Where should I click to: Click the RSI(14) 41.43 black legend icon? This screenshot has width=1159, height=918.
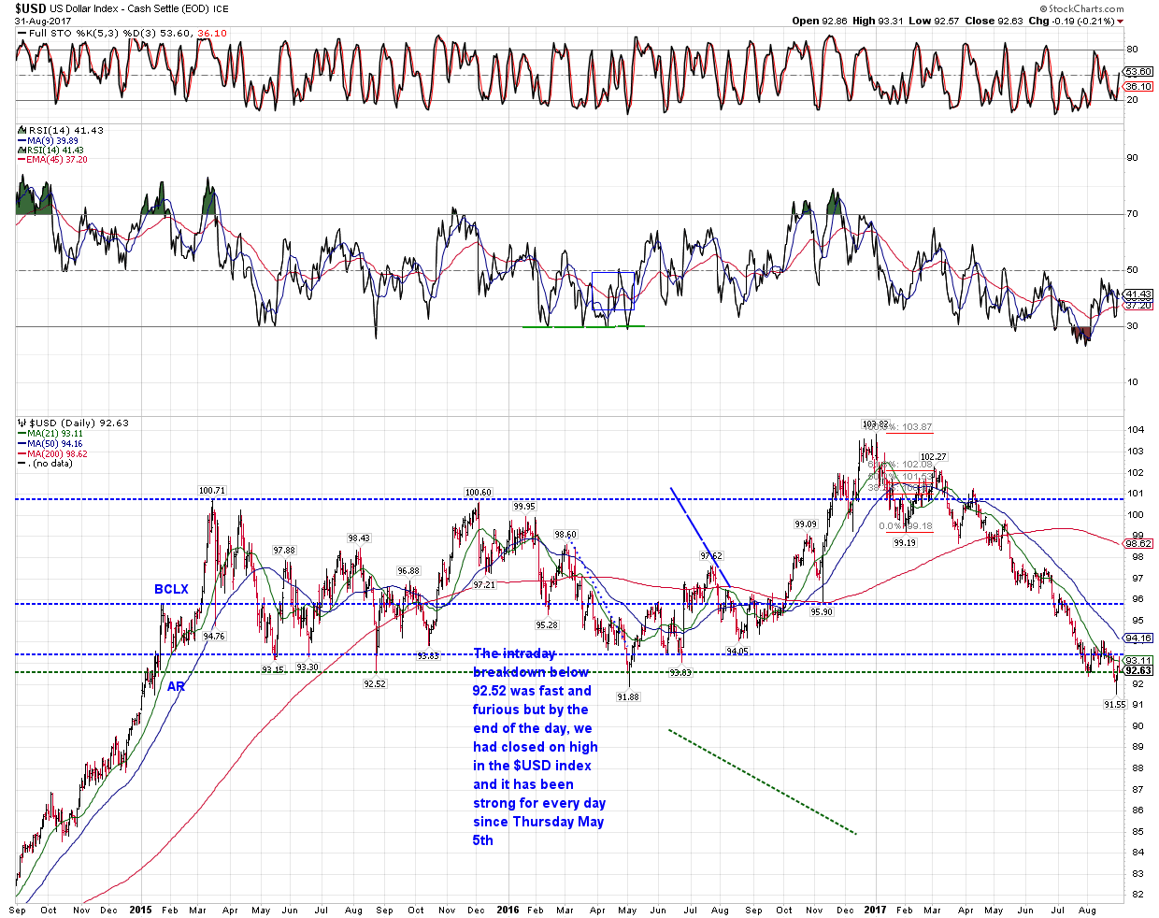point(21,131)
